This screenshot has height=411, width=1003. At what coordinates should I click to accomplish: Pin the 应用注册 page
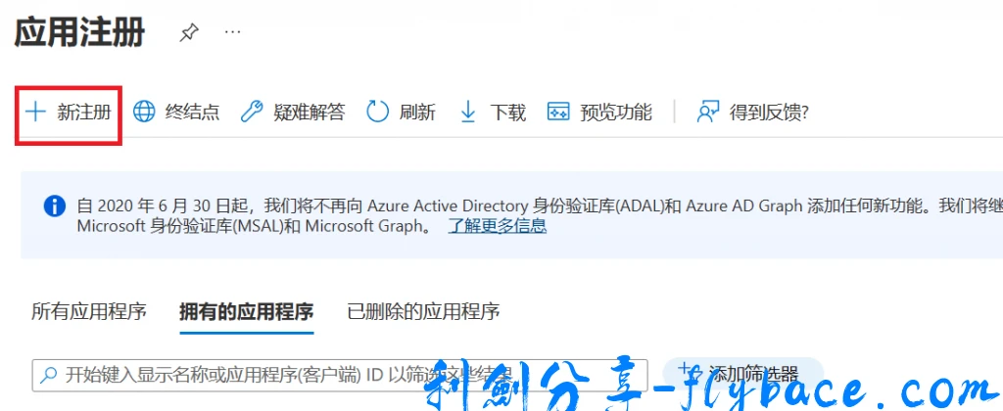[x=188, y=32]
